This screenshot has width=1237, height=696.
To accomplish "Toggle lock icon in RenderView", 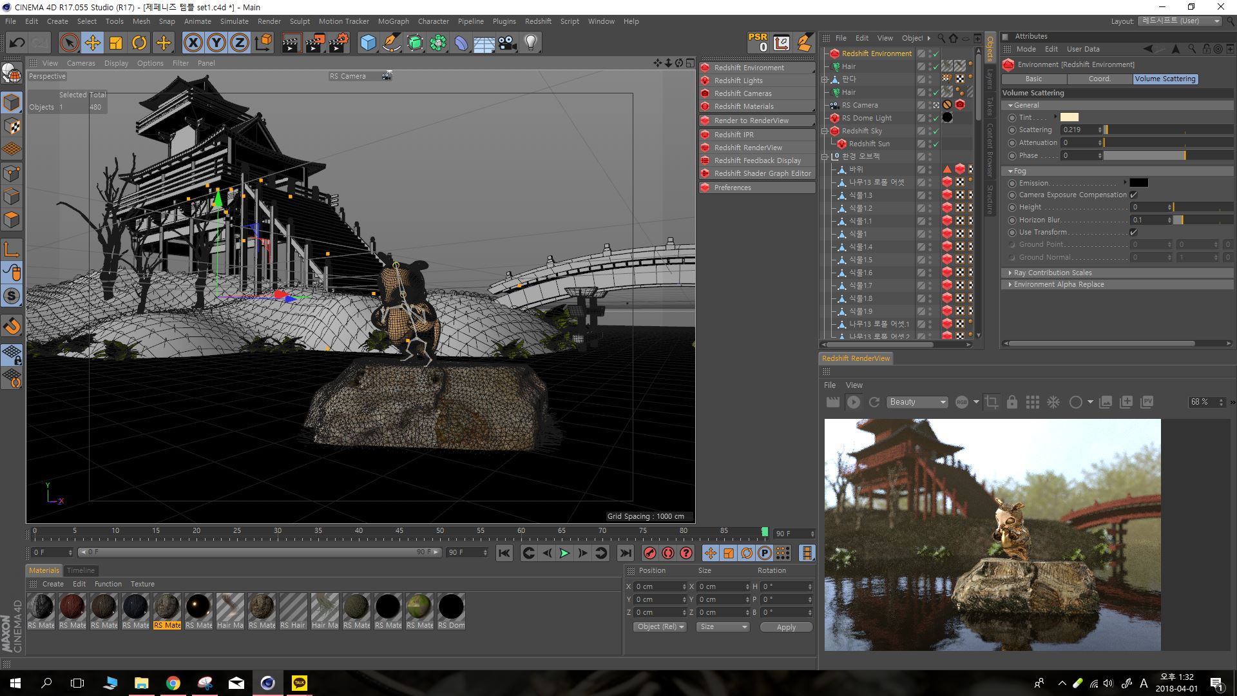I will (1012, 402).
